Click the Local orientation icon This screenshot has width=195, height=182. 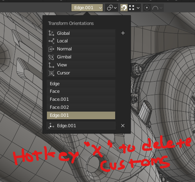51,41
